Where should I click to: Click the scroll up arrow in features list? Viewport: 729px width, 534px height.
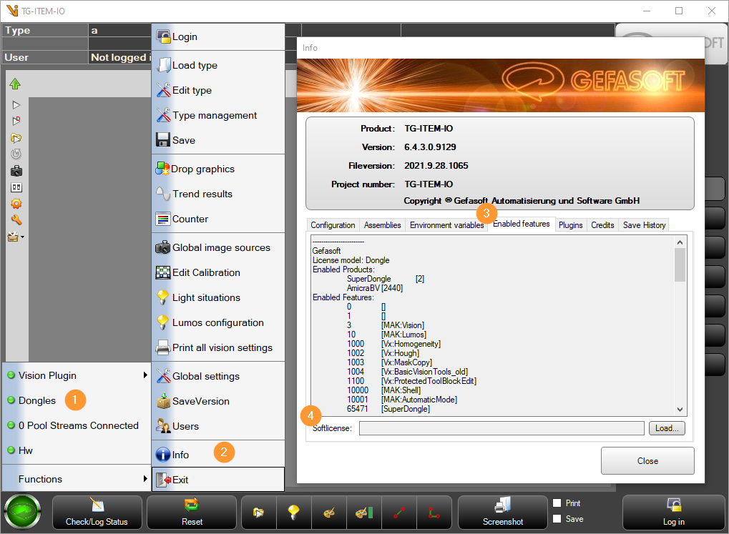coord(680,242)
